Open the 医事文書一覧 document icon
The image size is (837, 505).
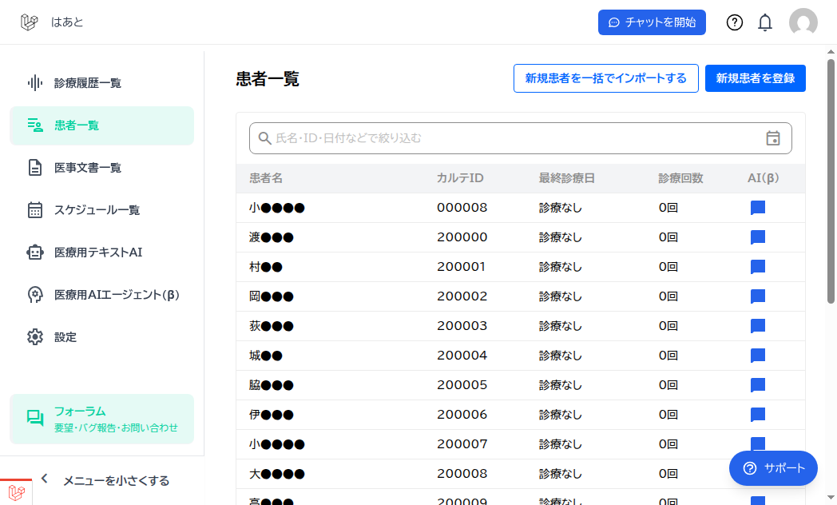coord(34,167)
